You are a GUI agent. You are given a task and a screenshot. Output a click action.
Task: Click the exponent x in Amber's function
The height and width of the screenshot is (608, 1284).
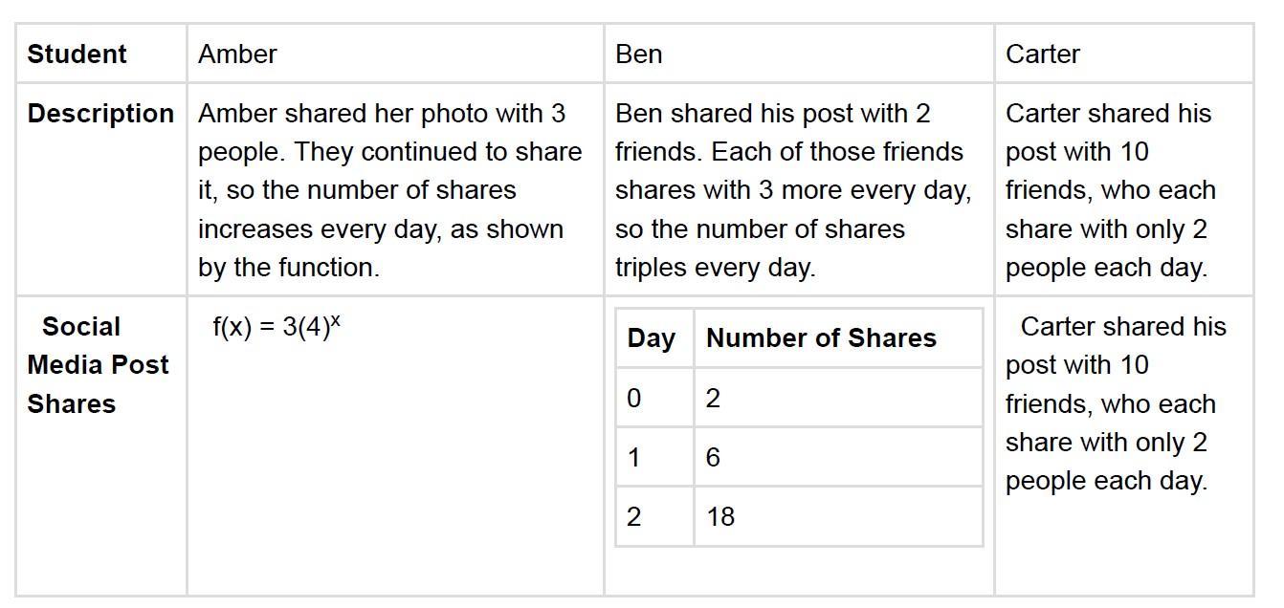click(x=336, y=321)
